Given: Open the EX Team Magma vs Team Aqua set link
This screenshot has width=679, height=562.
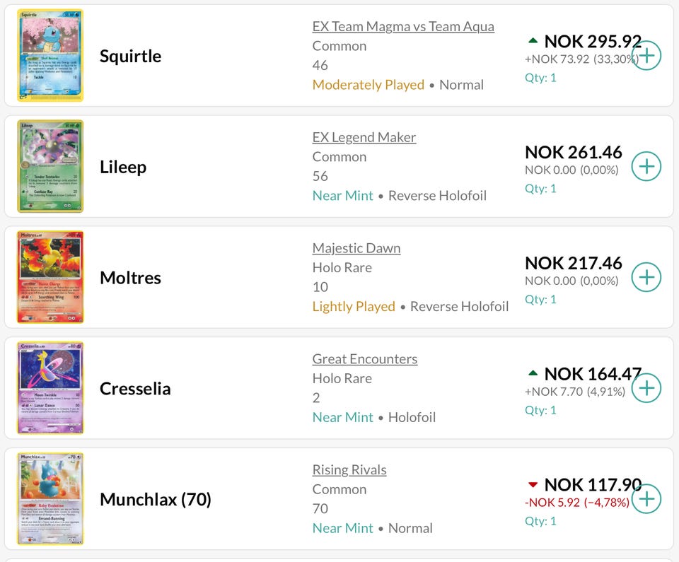Looking at the screenshot, I should point(403,26).
